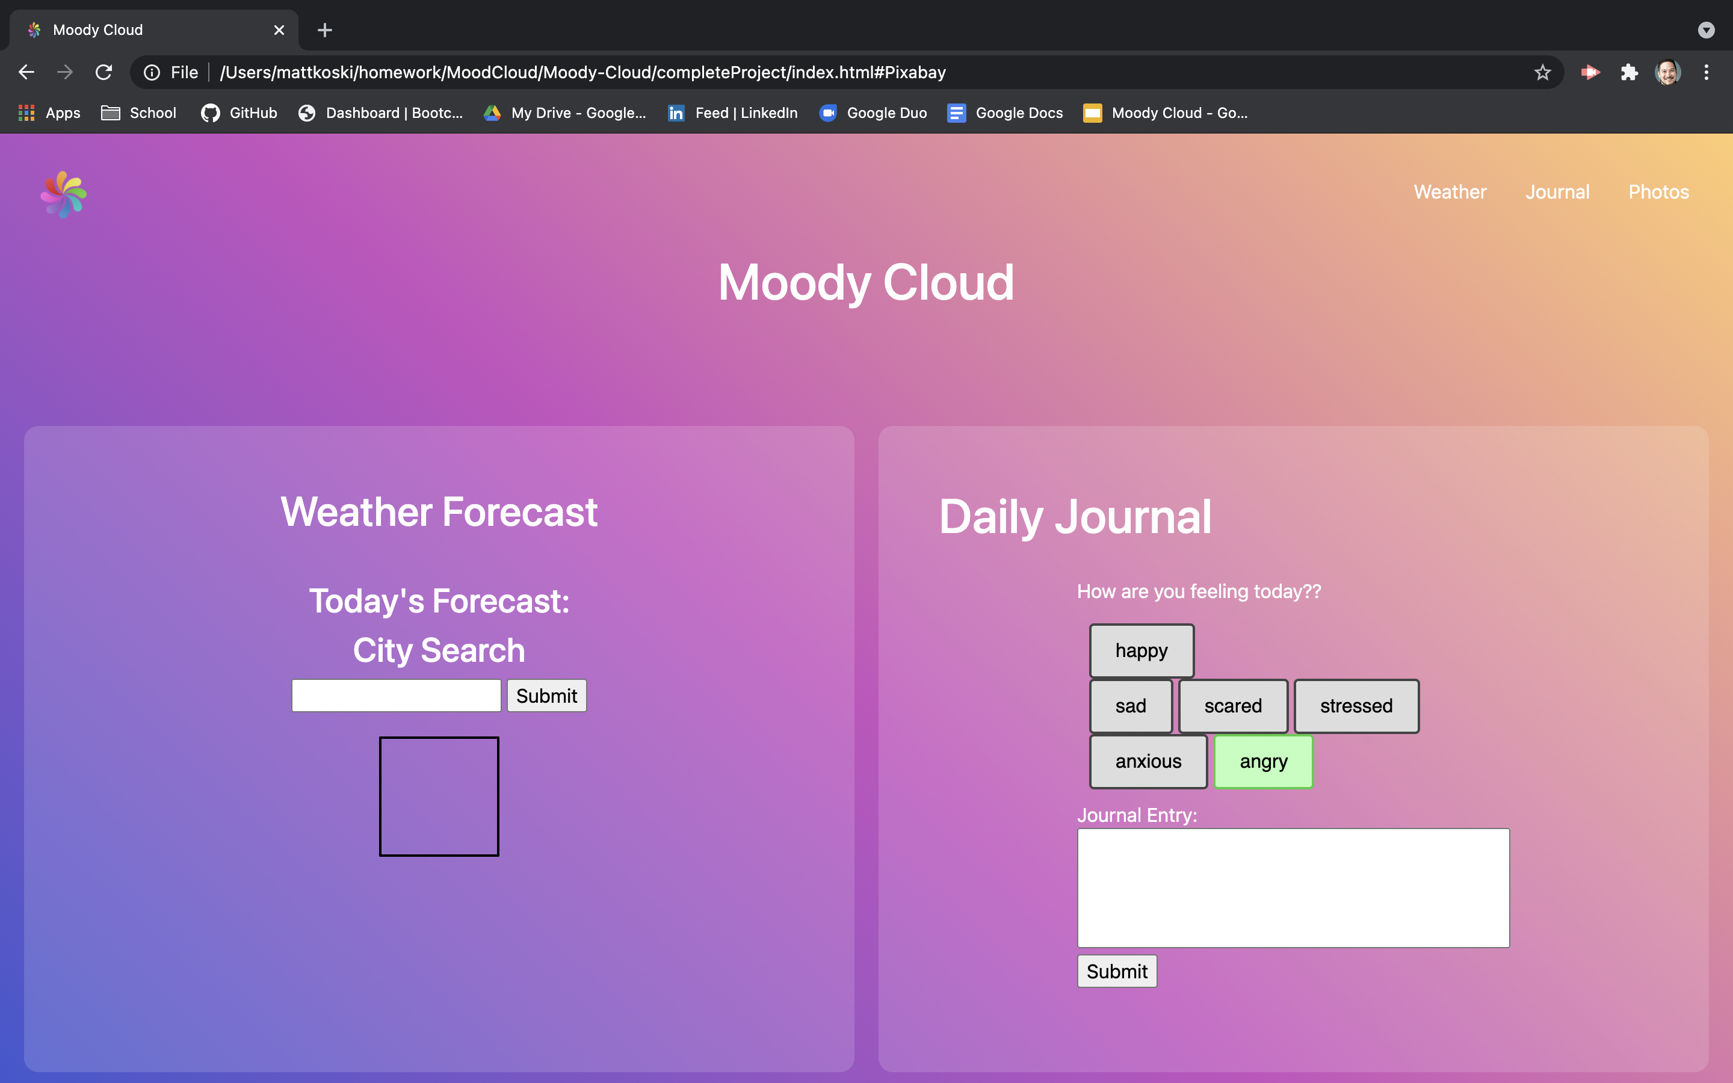Open the Chrome extensions puzzle icon

pyautogui.click(x=1629, y=72)
